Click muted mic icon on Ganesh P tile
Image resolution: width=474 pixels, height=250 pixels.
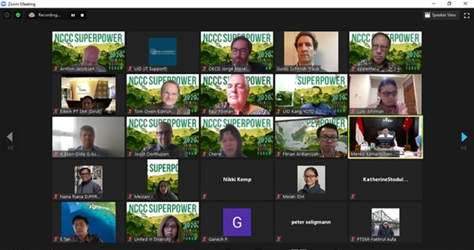tap(204, 239)
